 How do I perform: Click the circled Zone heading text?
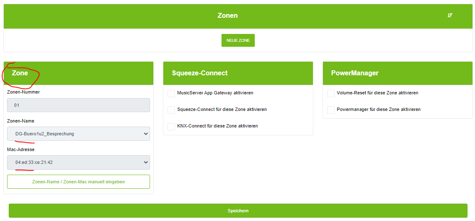[20, 73]
